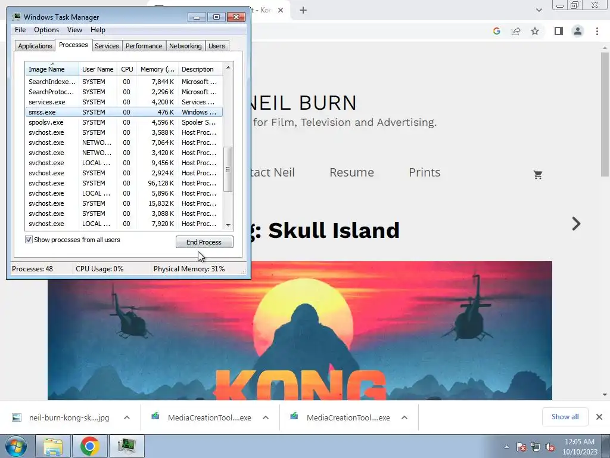Open Windows Explorer from taskbar
This screenshot has height=458, width=610.
pos(53,446)
